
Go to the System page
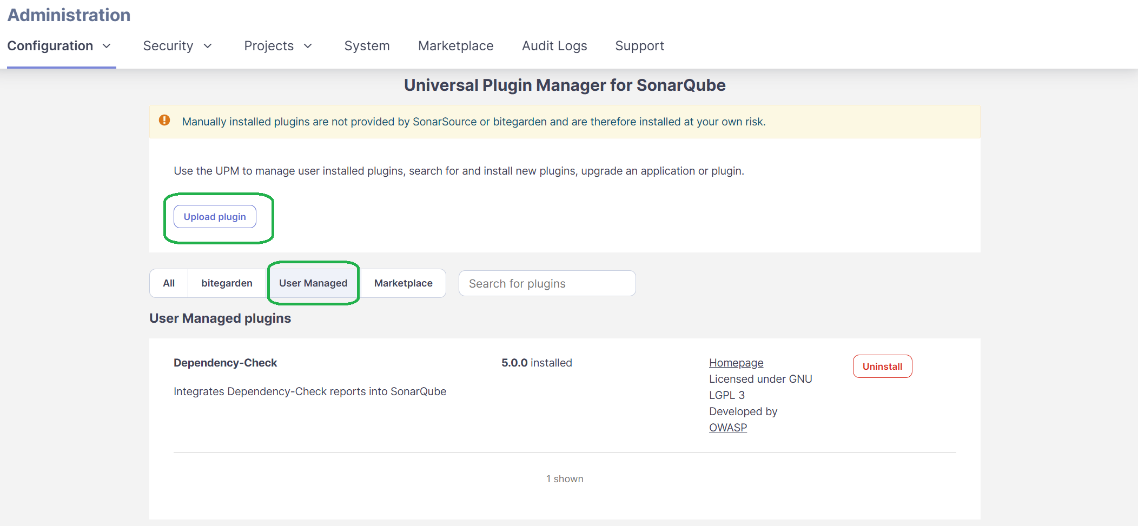tap(367, 46)
